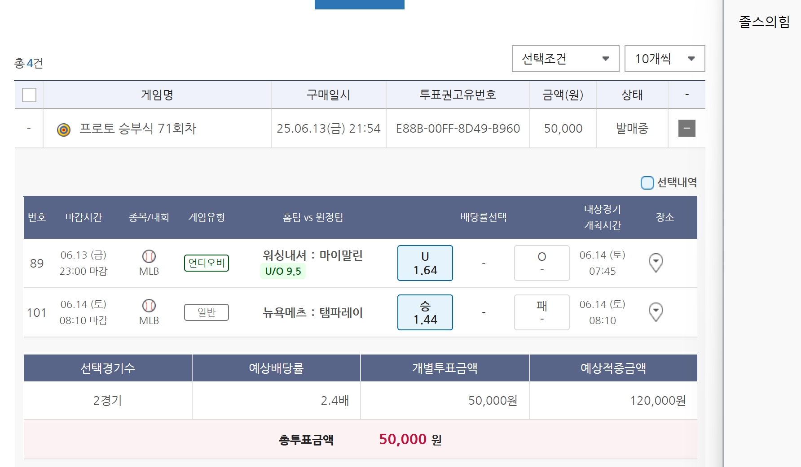This screenshot has height=467, width=801.
Task: Select the O odds option for match 89
Action: click(x=541, y=263)
